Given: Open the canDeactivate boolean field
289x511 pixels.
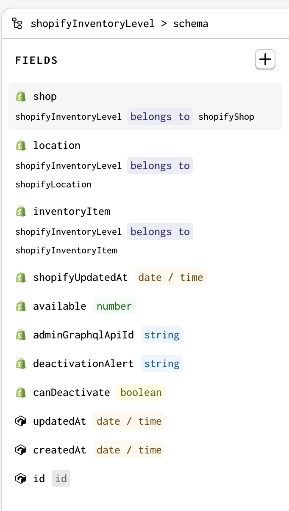Looking at the screenshot, I should [x=72, y=393].
